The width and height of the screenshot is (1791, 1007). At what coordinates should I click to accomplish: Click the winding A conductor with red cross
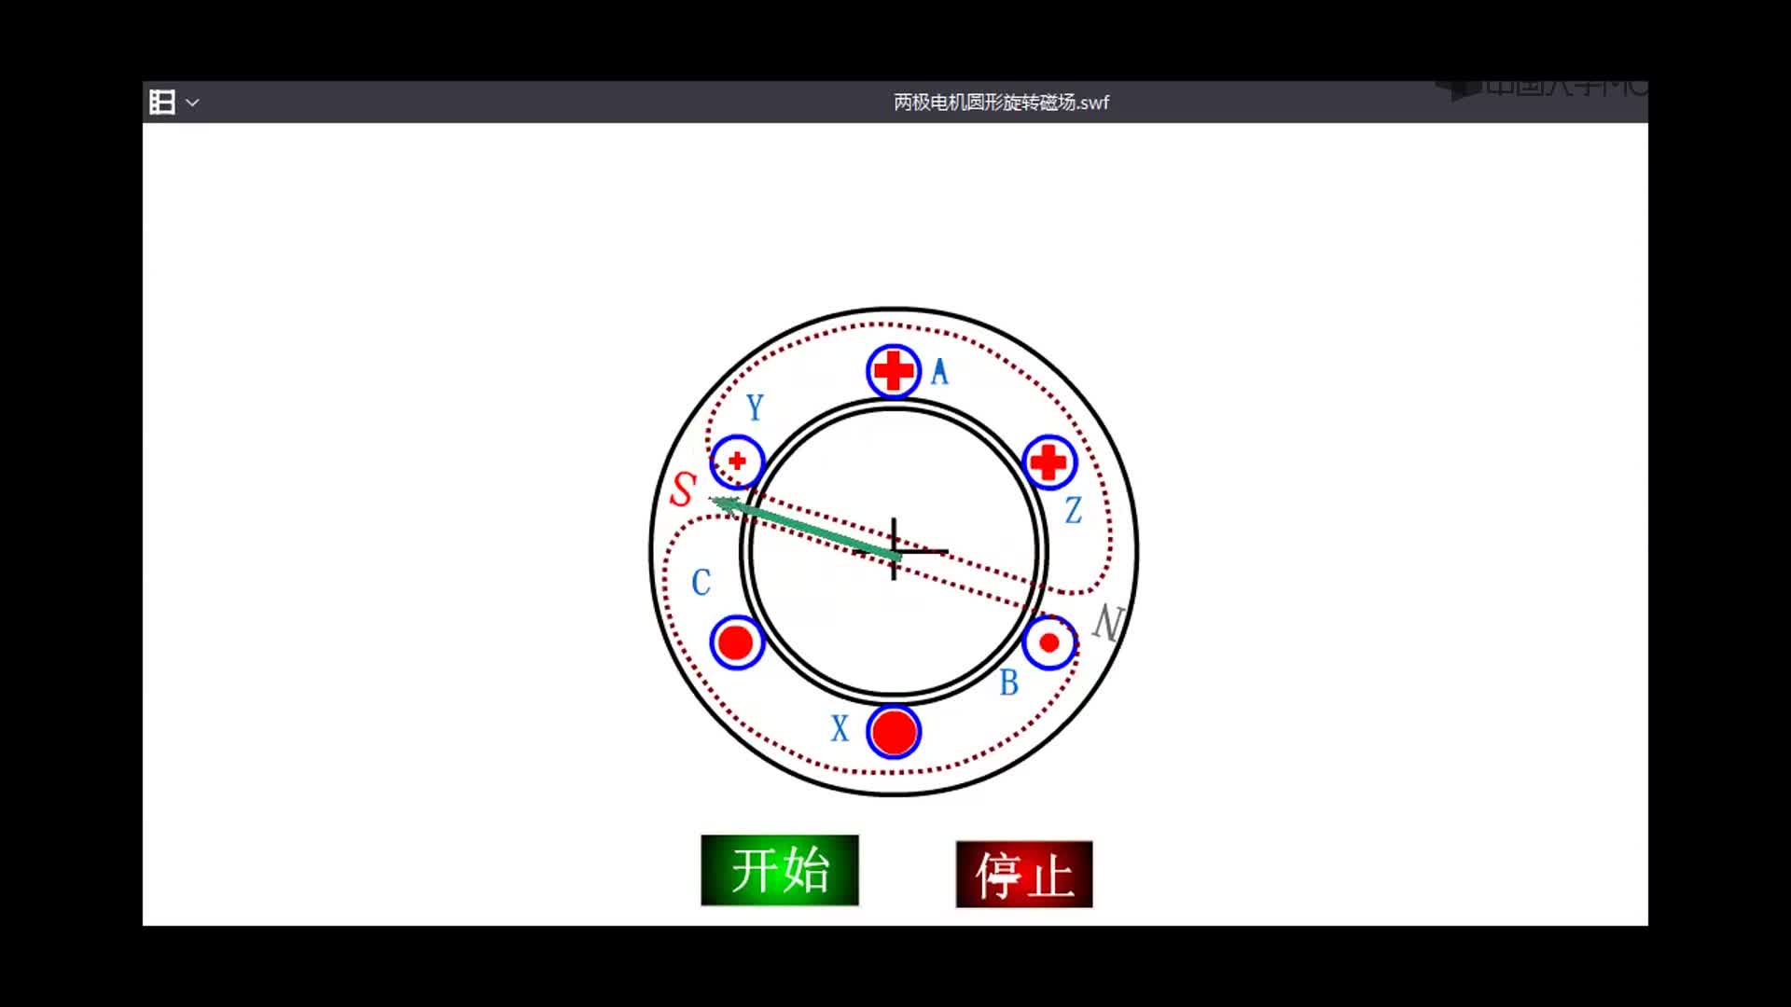point(894,371)
